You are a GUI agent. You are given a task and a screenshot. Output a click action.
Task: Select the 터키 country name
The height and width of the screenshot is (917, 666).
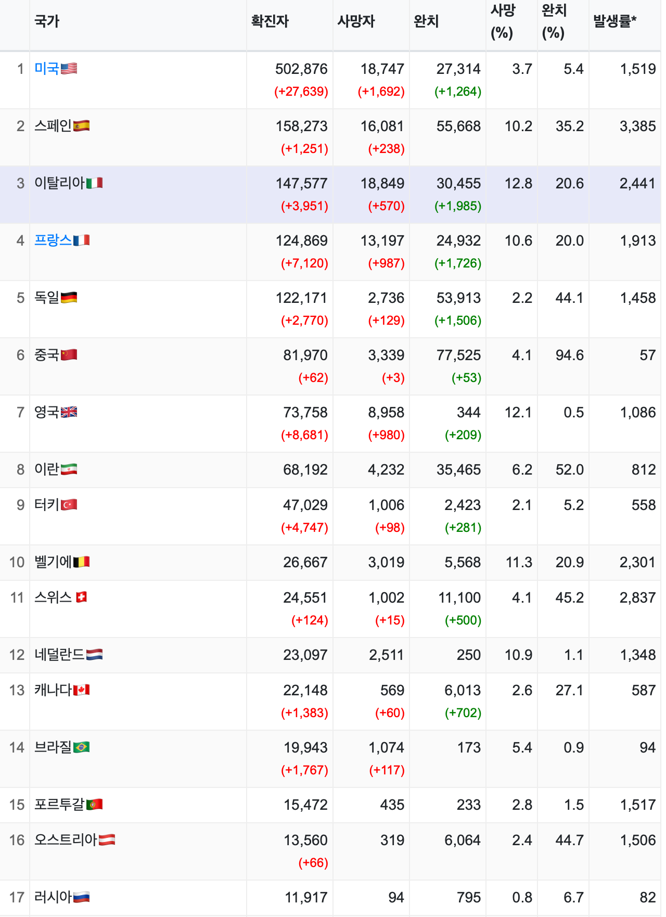coord(47,505)
